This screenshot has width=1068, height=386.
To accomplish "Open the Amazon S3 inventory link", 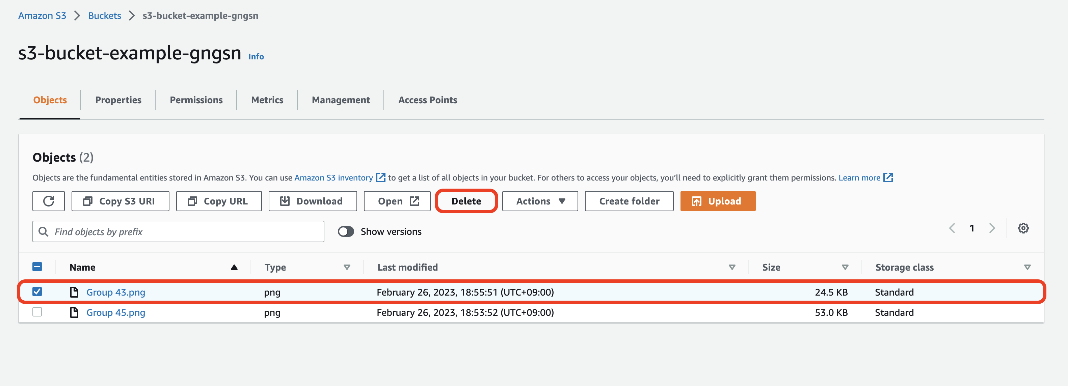I will pyautogui.click(x=333, y=177).
